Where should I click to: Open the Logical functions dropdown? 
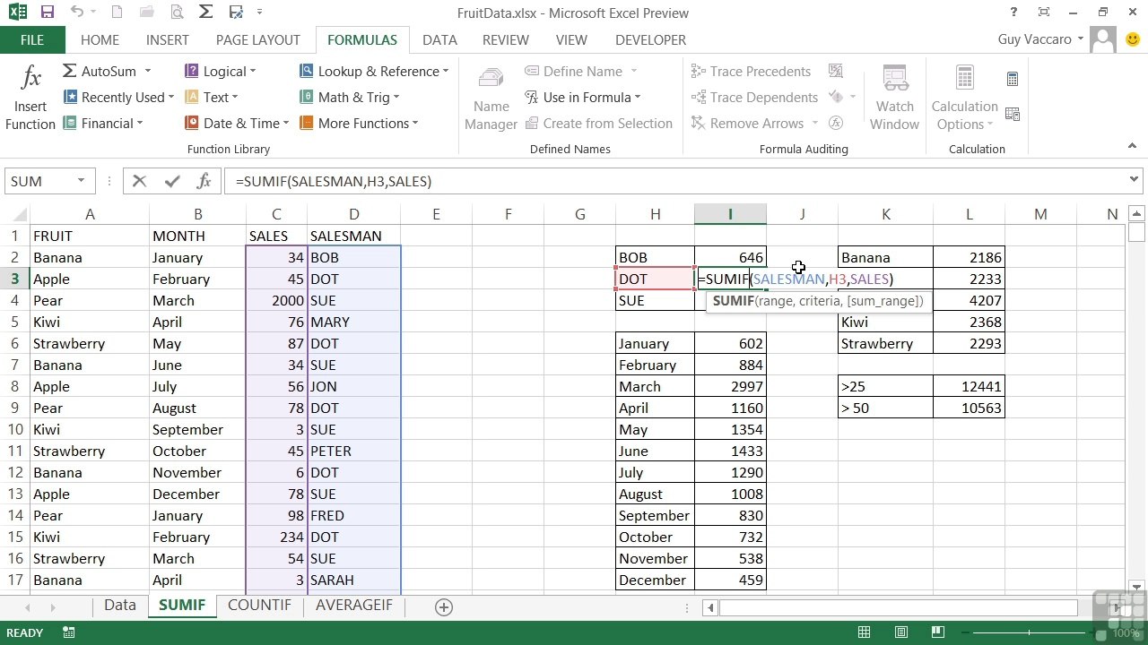[x=221, y=71]
